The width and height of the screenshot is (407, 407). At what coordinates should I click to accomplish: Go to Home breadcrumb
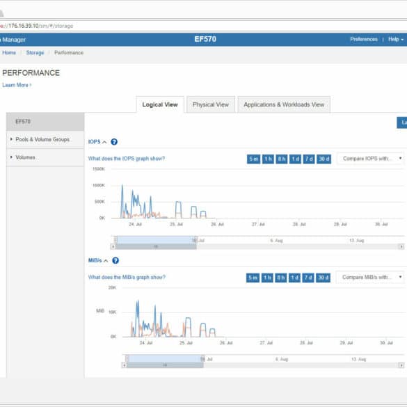click(x=9, y=53)
